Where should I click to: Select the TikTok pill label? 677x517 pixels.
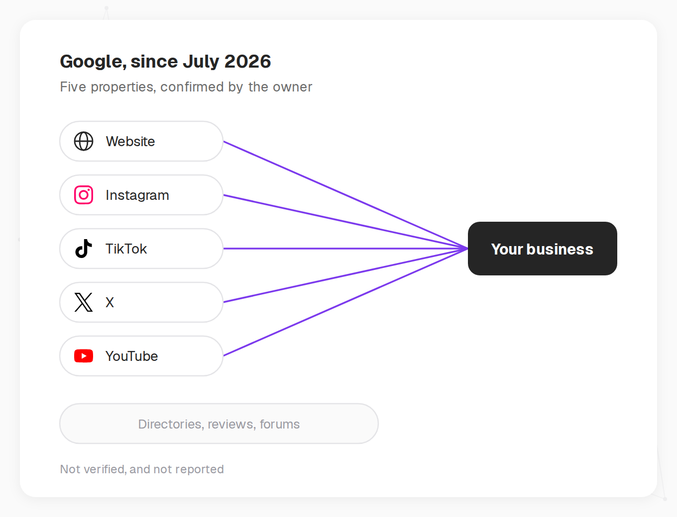point(126,249)
